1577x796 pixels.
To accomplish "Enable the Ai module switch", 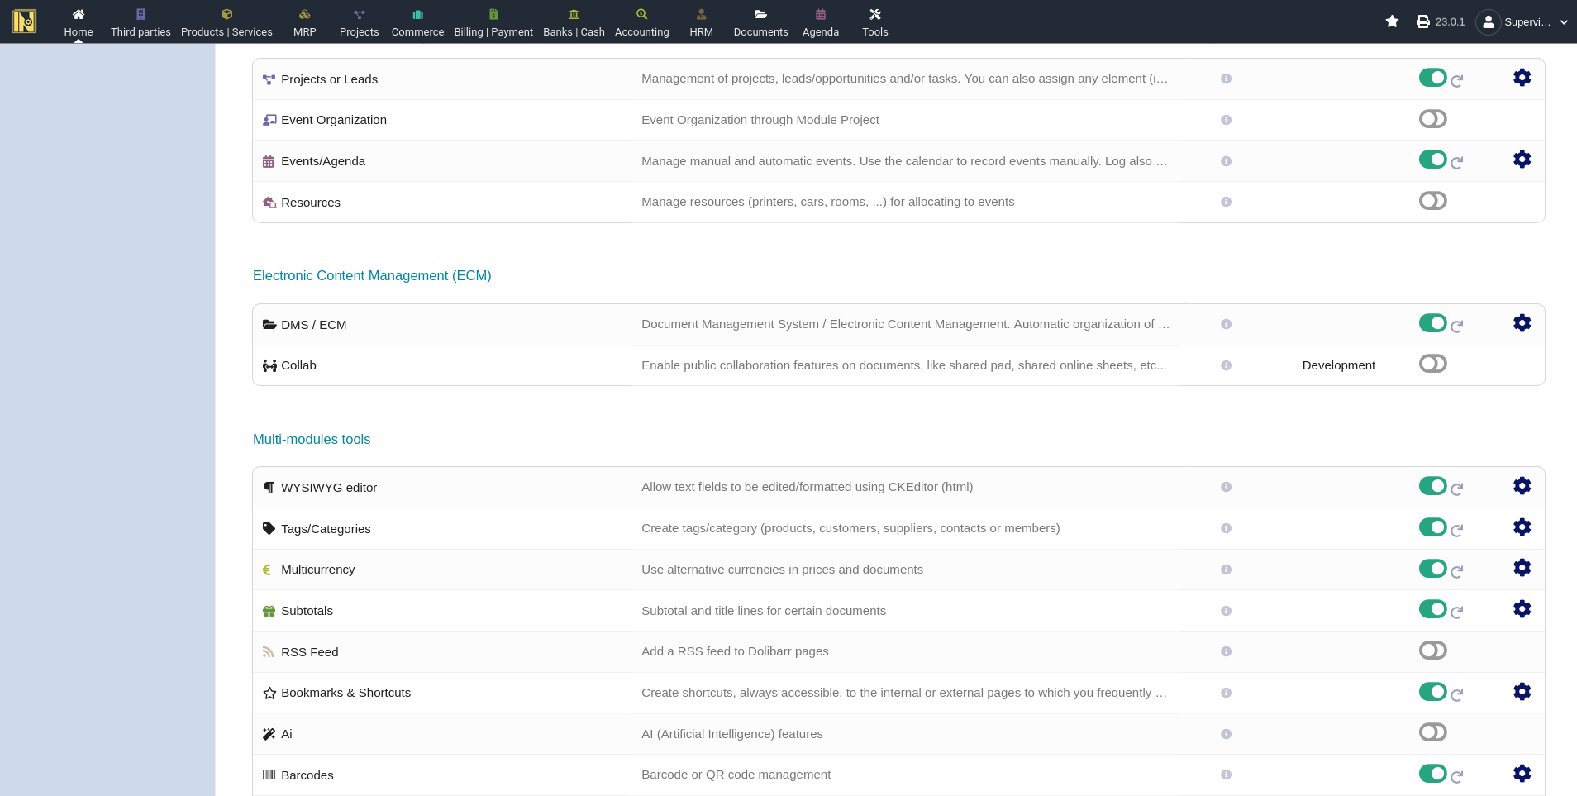I will click(1432, 732).
